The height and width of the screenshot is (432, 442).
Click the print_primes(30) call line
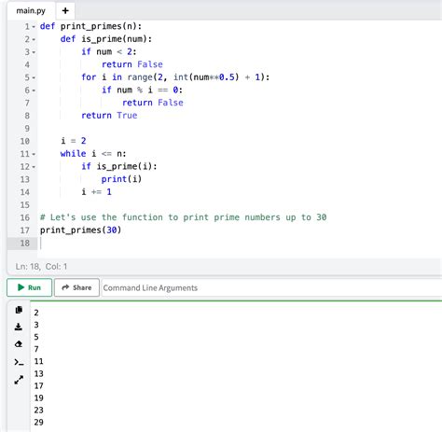(80, 230)
